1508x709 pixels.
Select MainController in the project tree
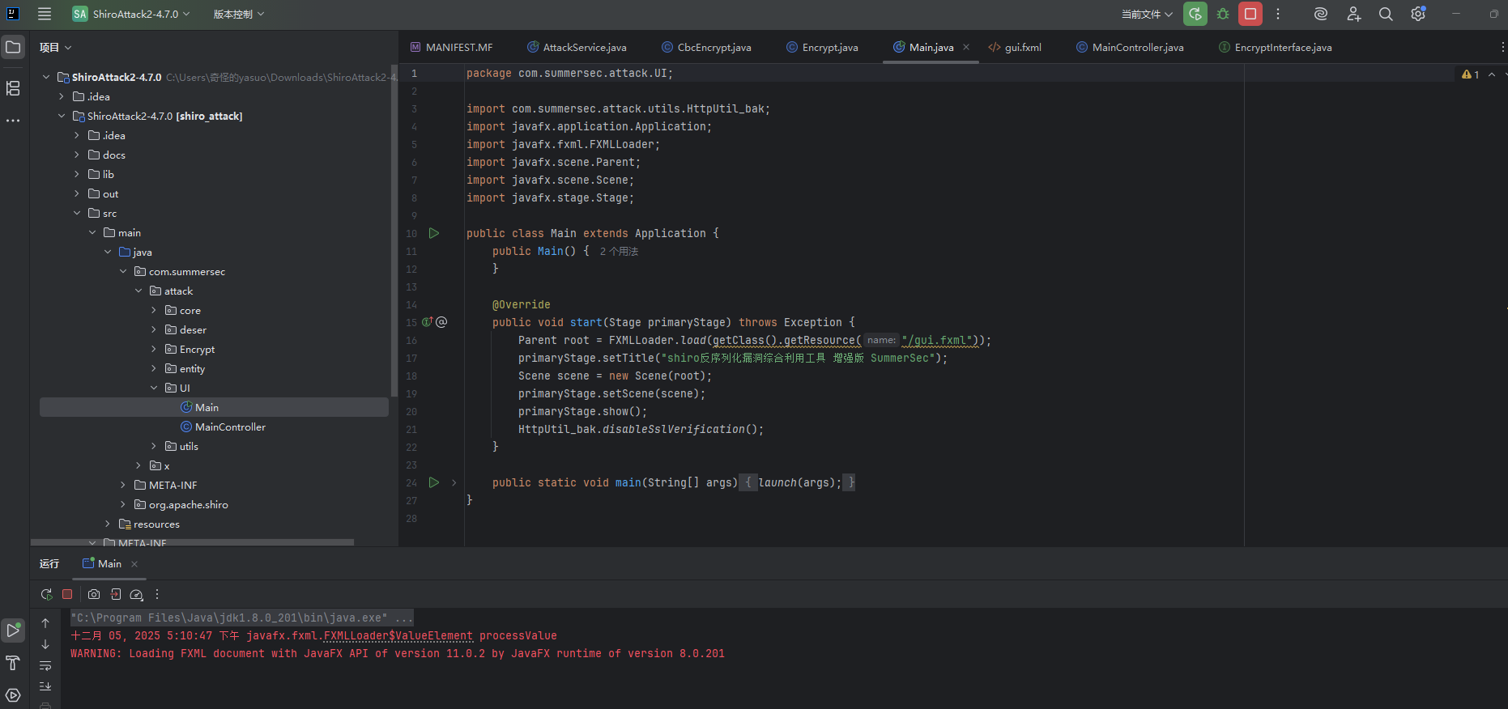tap(230, 427)
